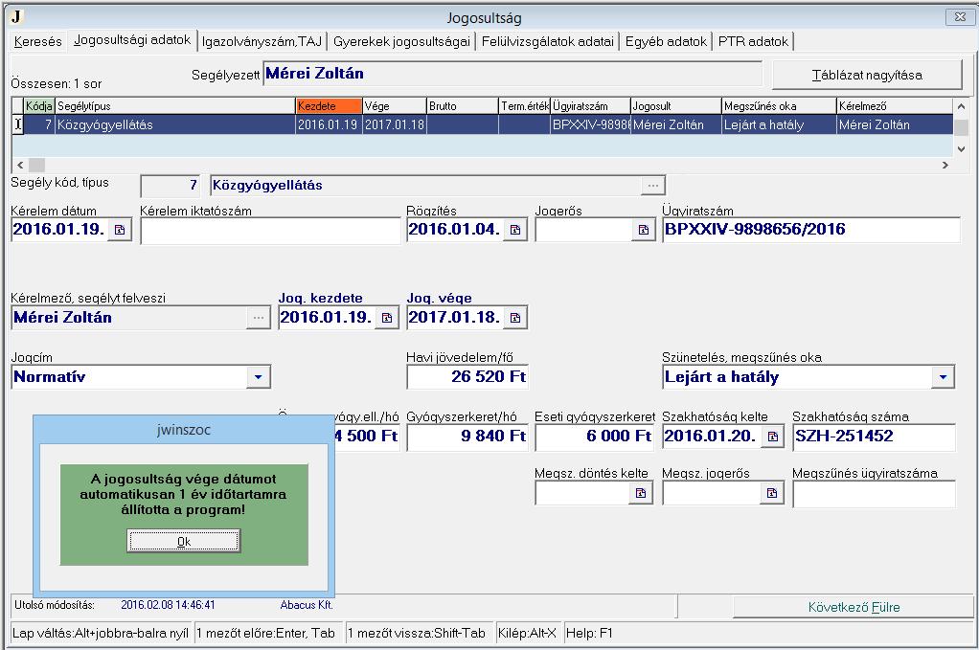Switch to Felülvizsgálatok adatai tab
Image resolution: width=979 pixels, height=650 pixels.
tap(548, 42)
